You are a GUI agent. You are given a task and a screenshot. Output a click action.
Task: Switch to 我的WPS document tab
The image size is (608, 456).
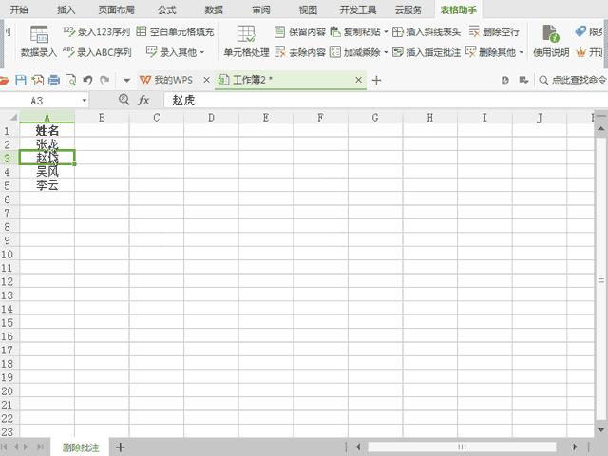[x=167, y=80]
